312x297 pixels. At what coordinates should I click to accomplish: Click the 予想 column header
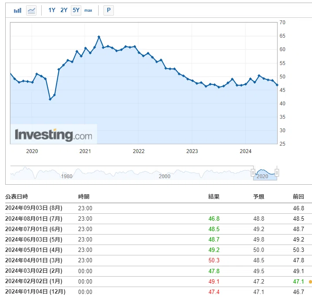pos(259,196)
